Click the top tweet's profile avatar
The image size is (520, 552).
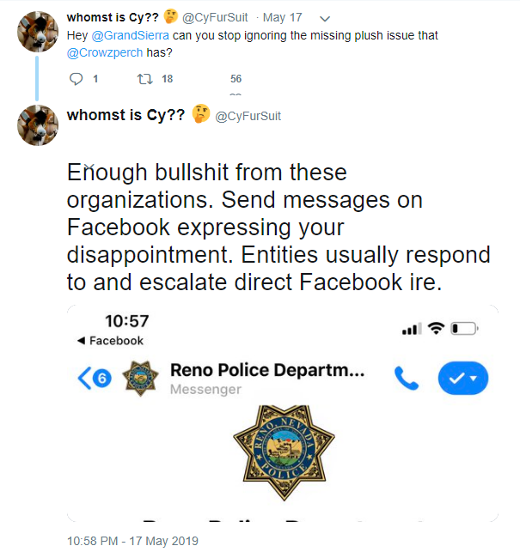tap(37, 34)
